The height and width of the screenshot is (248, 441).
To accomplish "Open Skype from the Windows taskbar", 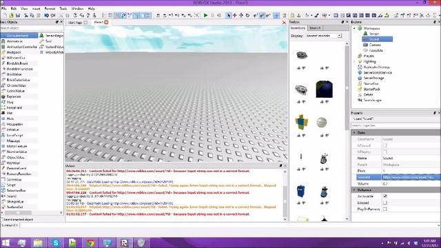I will (56, 242).
